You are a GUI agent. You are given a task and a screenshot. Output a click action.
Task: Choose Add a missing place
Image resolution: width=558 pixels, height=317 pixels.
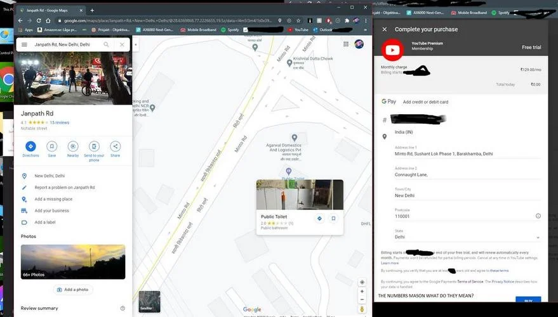[x=73, y=199]
